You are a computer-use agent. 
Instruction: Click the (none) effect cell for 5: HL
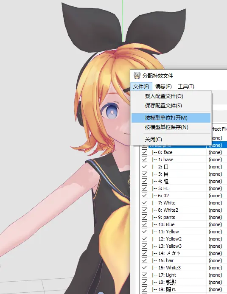tap(216, 188)
